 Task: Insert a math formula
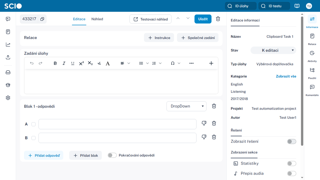pos(99,63)
